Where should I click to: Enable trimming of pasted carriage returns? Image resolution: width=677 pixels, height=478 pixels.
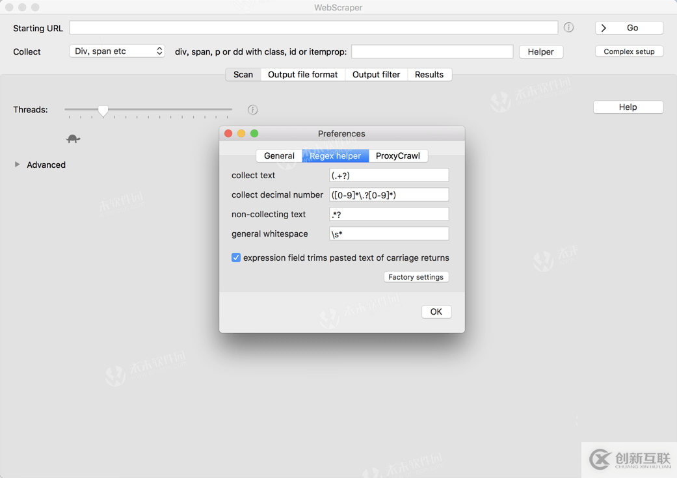point(236,258)
